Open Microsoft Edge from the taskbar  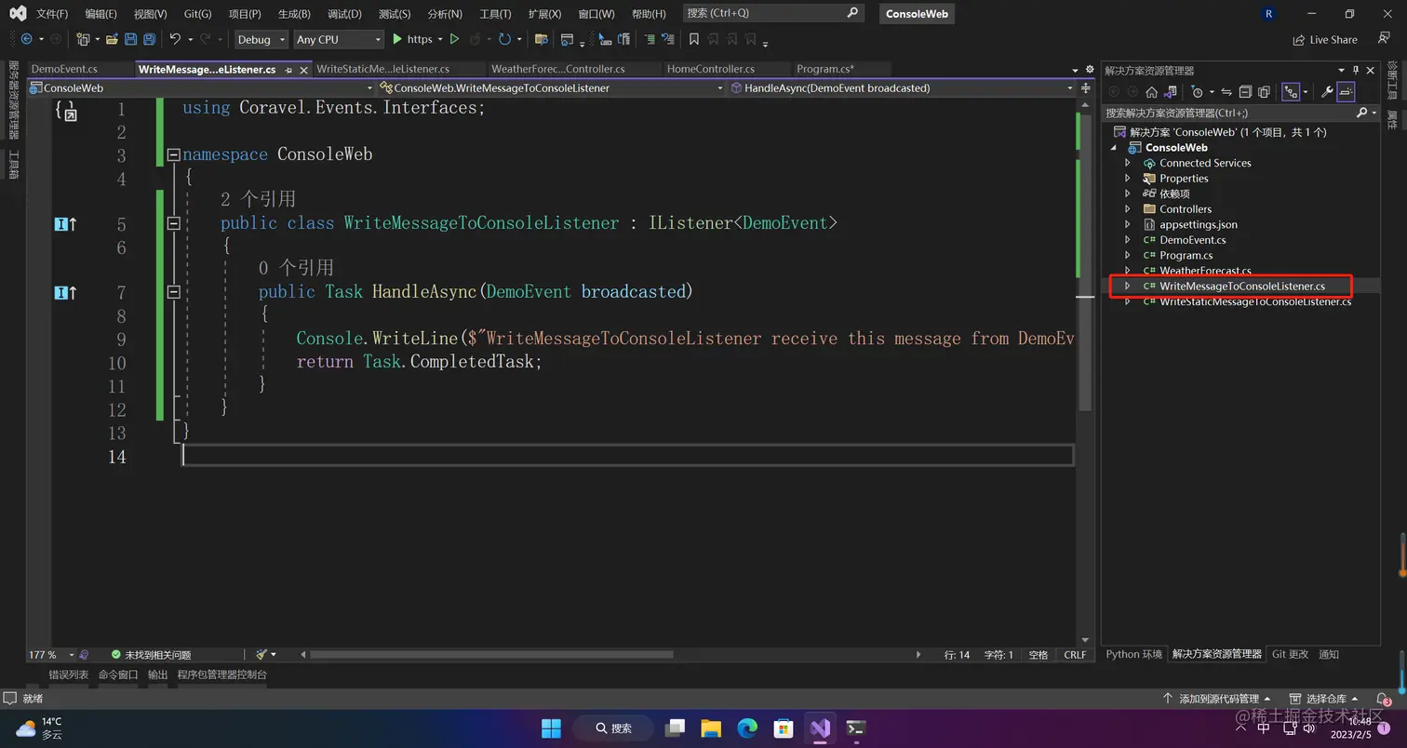(x=747, y=728)
